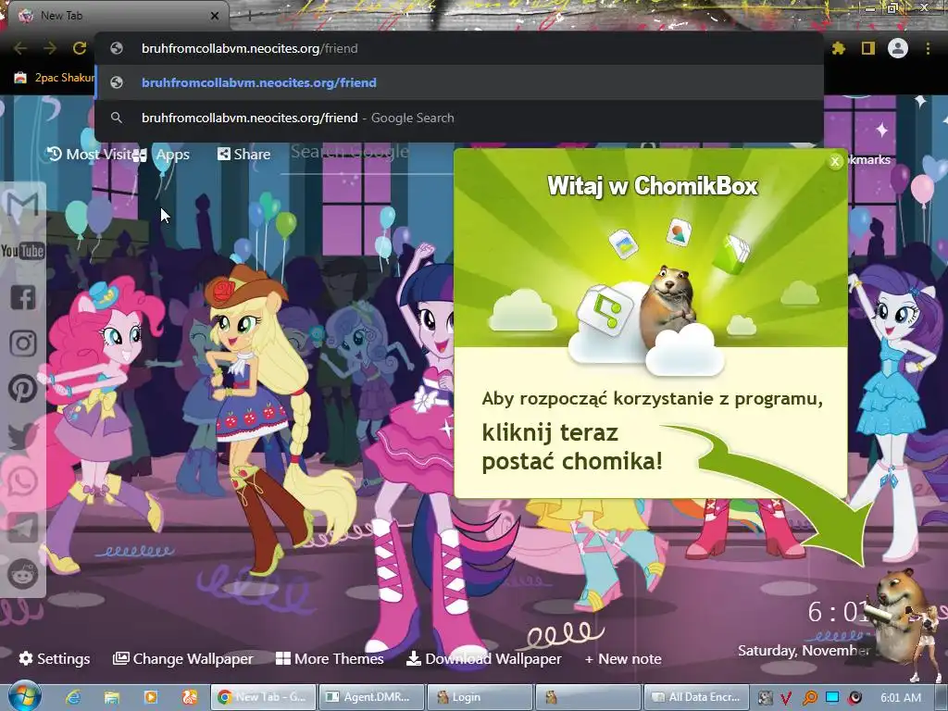Switch to Agent.DMR taskbar window
948x711 pixels.
click(x=371, y=697)
